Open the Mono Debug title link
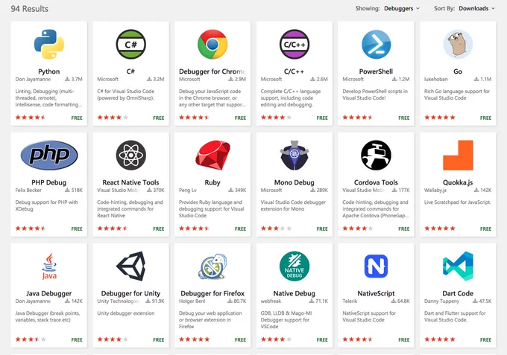This screenshot has height=355, width=507. (x=295, y=182)
